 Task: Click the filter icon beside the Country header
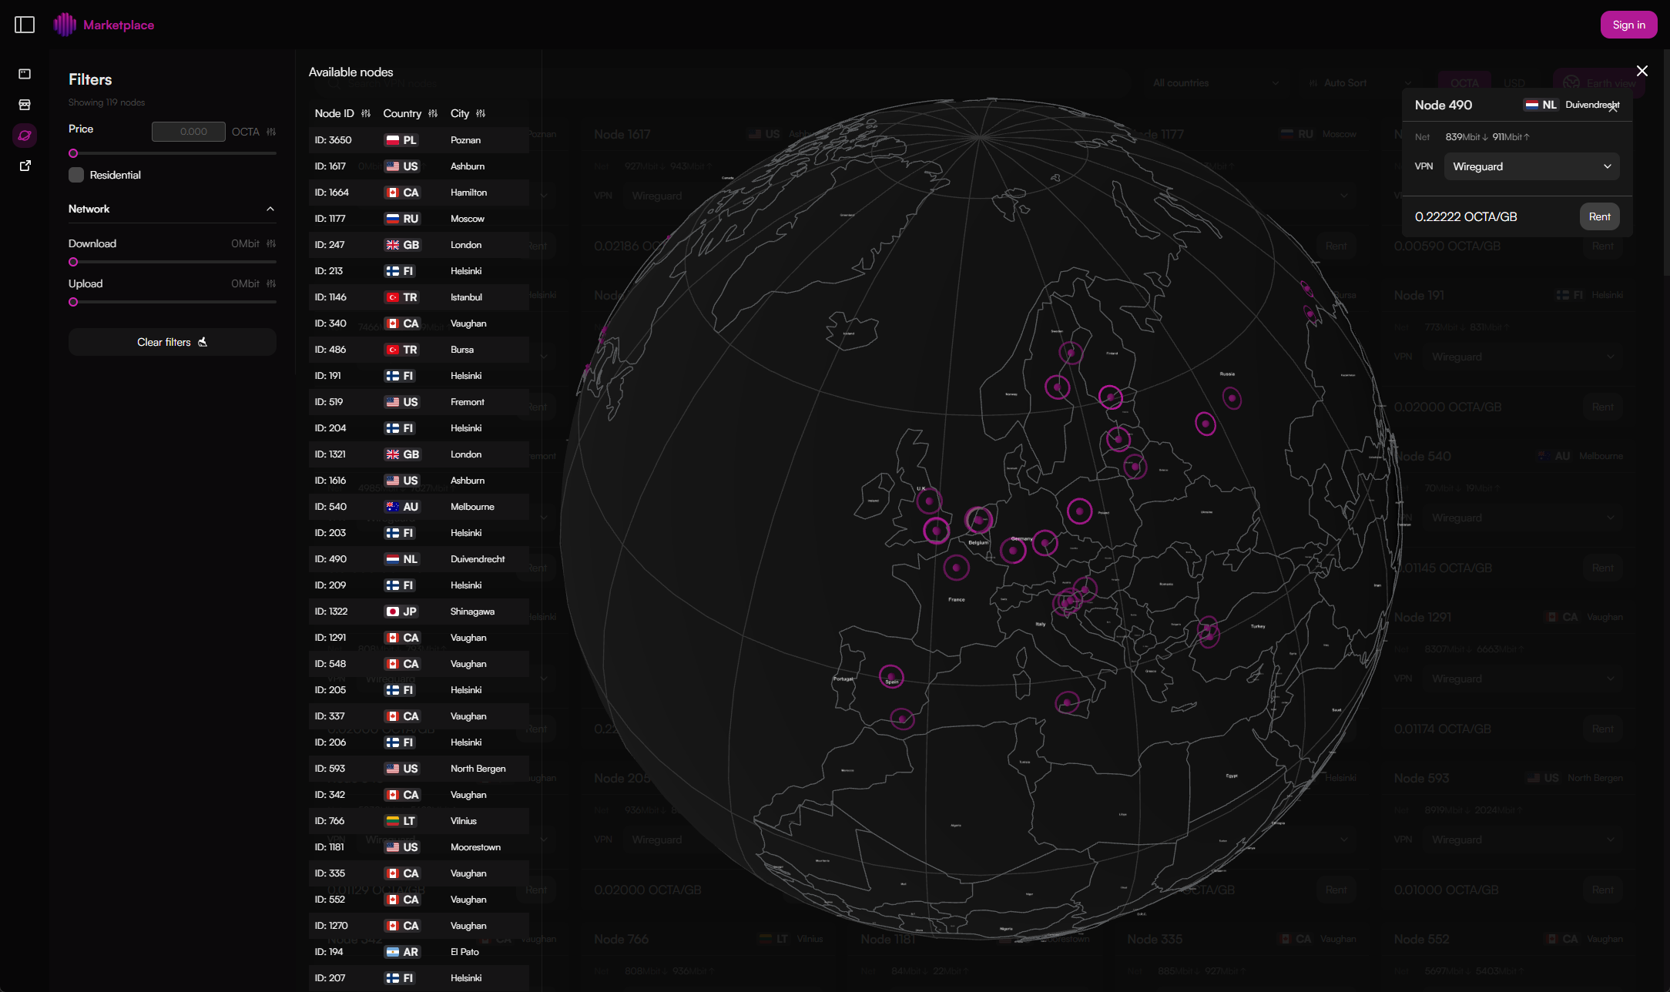(434, 113)
